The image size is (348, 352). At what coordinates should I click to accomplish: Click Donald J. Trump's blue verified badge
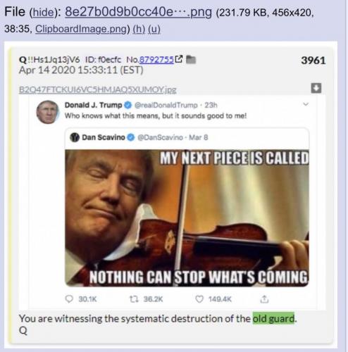click(x=128, y=105)
